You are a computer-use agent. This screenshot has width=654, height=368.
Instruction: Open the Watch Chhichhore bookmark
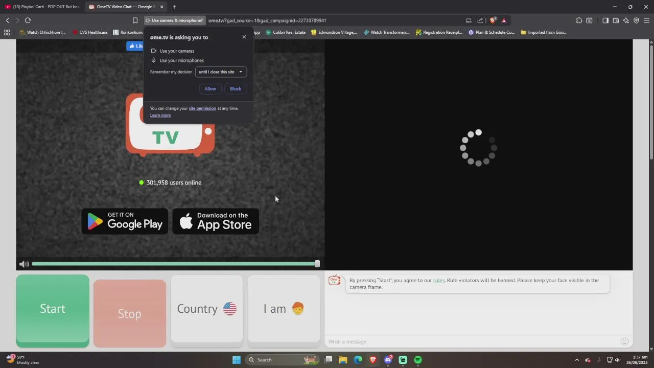[x=42, y=32]
